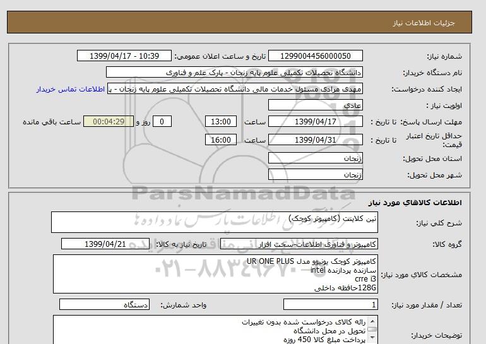Viewport: 486px width, 344px height.
Task: Click the توضیحات خریدار label
Action: pos(436,335)
